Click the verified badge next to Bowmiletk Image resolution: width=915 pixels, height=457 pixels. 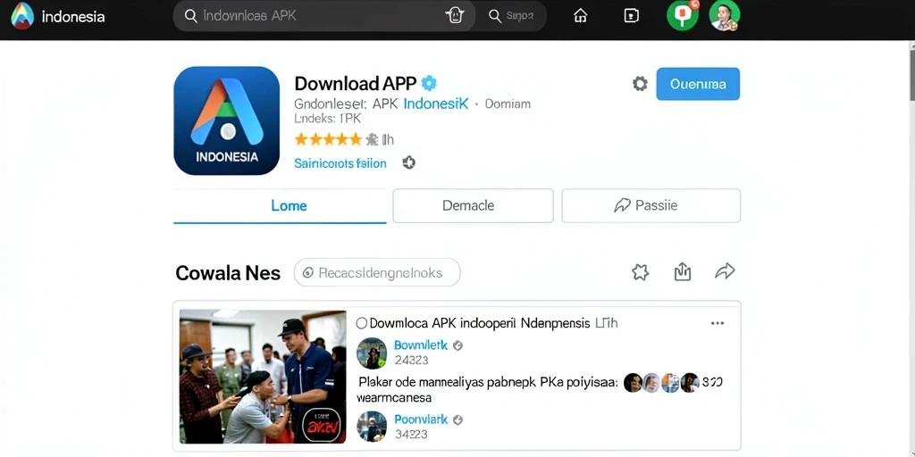(458, 345)
